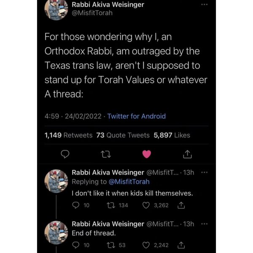Viewport: 253px width, 253px height.
Task: Open the 'Twitter for Android' link
Action: pos(137,116)
